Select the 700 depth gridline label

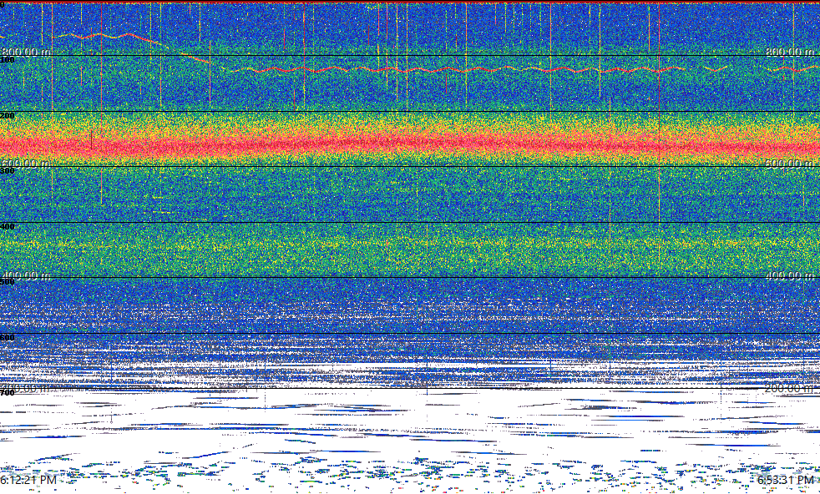pyautogui.click(x=8, y=393)
